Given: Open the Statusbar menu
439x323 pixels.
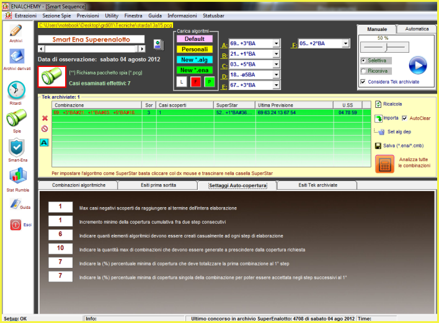Looking at the screenshot, I should click(214, 15).
